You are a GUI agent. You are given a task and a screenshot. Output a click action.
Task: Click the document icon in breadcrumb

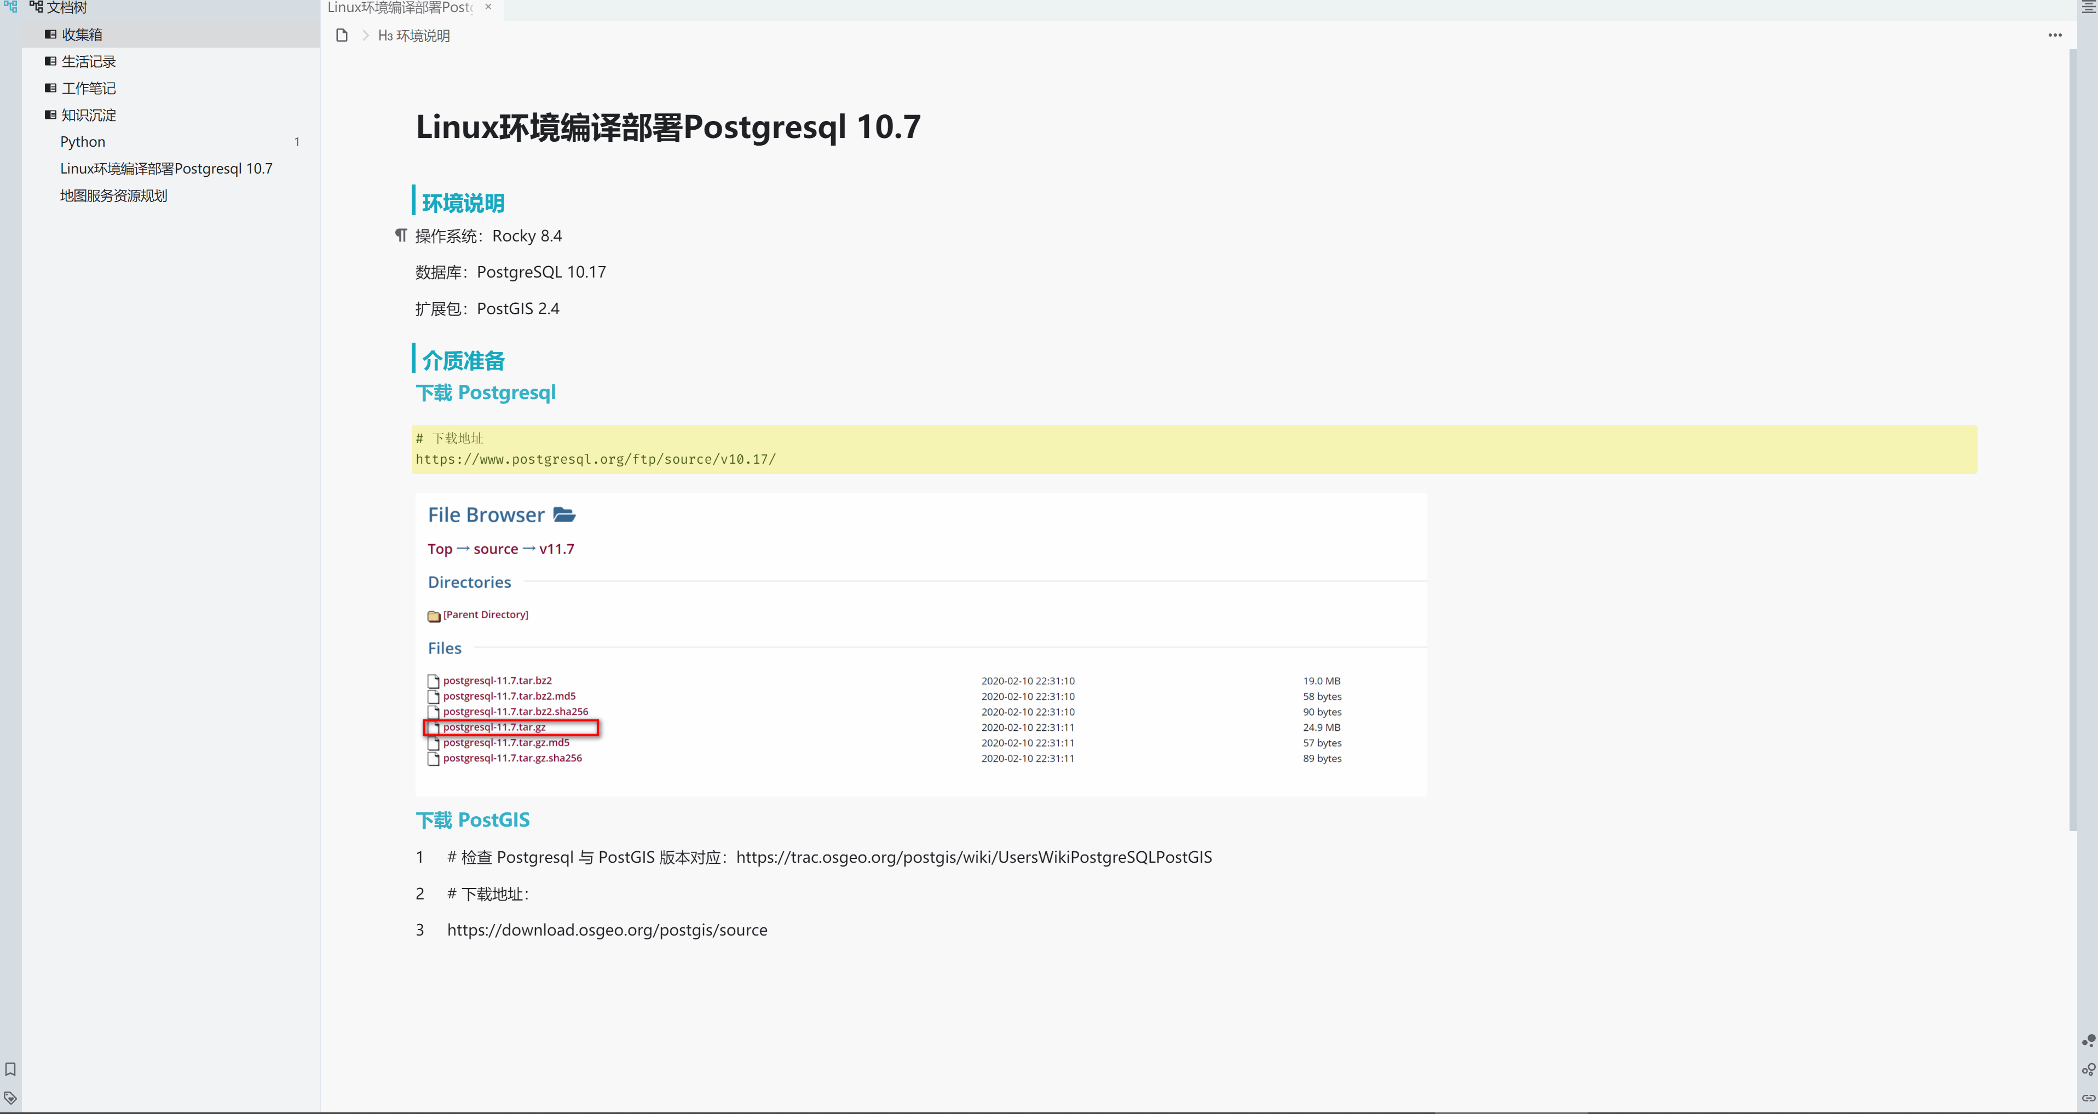click(342, 35)
